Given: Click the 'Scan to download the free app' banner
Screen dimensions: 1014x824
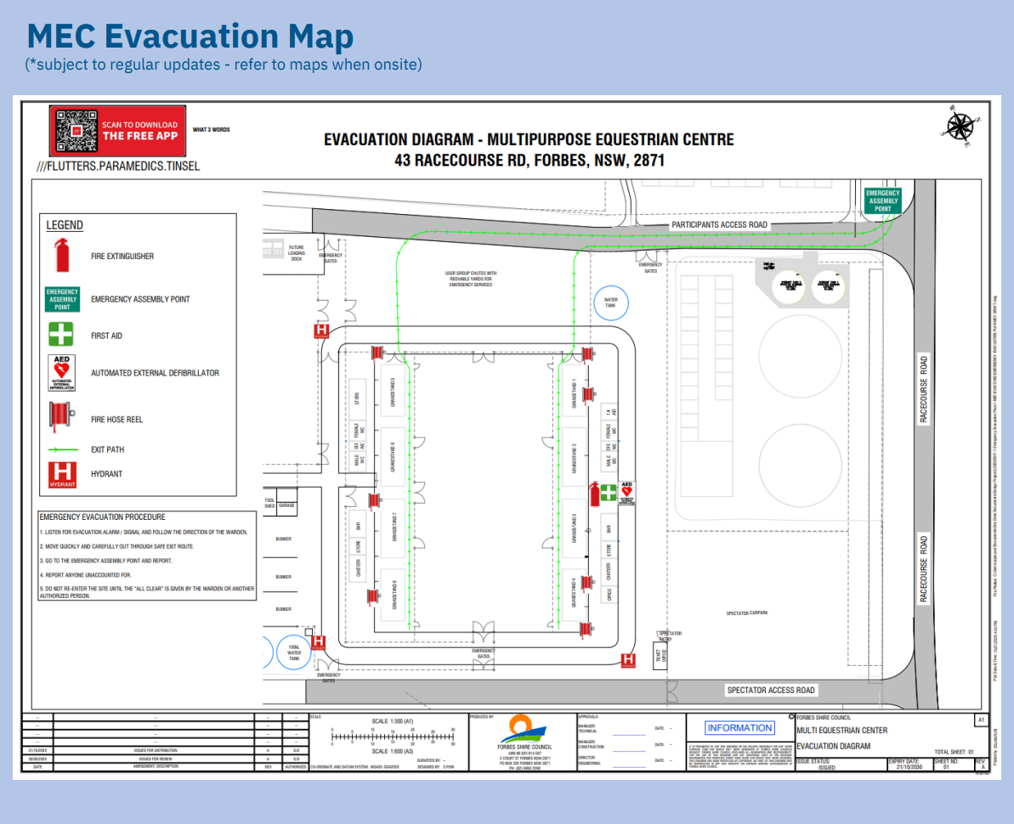Looking at the screenshot, I should point(138,131).
